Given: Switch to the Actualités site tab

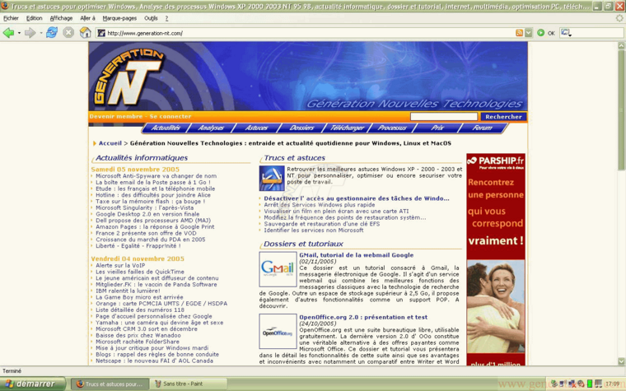Looking at the screenshot, I should click(166, 128).
